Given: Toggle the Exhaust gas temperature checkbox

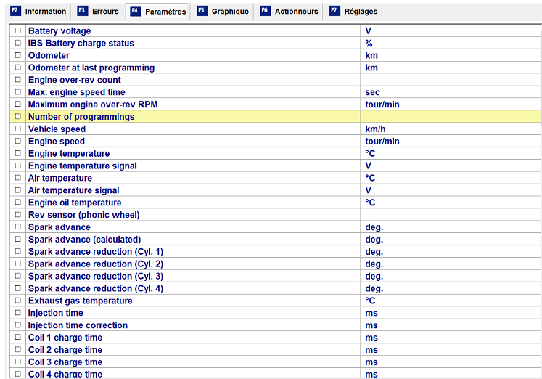Looking at the screenshot, I should pos(18,301).
